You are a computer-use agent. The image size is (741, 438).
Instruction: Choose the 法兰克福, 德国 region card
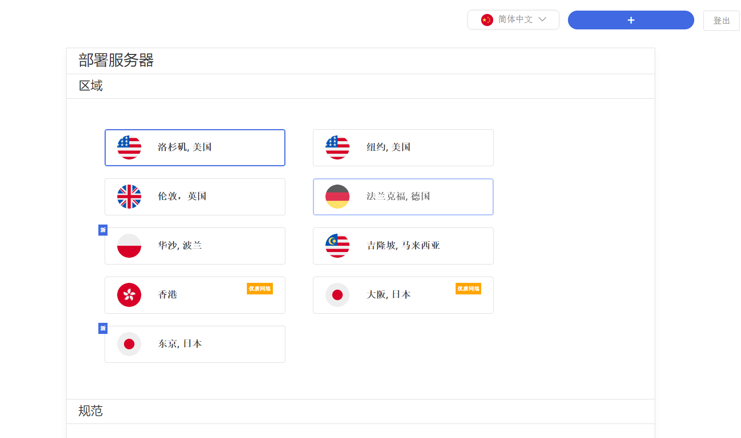[x=403, y=197]
